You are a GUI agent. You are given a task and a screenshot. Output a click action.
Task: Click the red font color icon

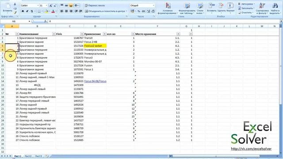click(x=53, y=11)
